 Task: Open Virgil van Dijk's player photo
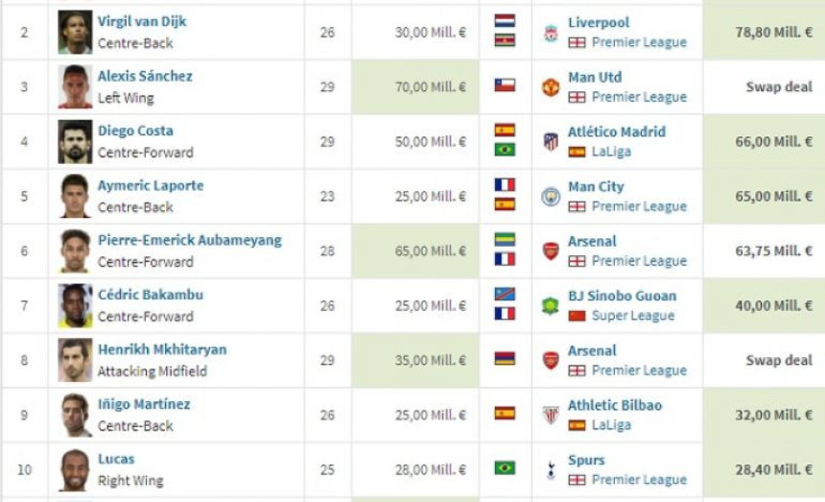tap(75, 32)
